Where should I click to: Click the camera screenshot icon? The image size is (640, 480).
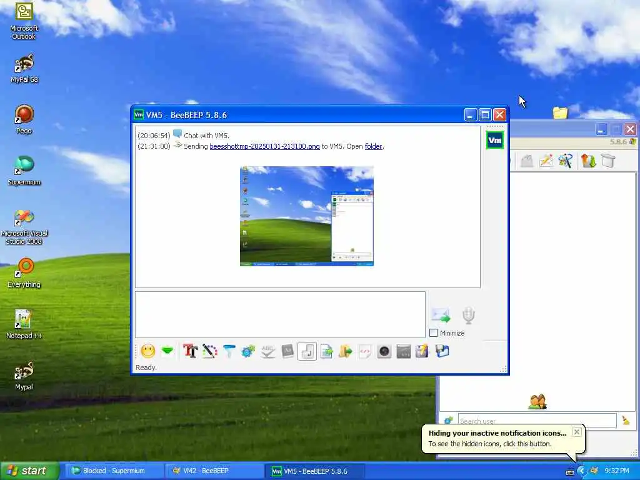coord(384,351)
